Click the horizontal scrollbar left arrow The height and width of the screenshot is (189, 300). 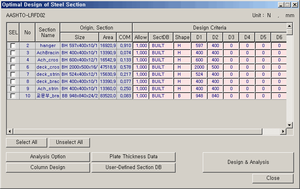[x=10, y=132]
